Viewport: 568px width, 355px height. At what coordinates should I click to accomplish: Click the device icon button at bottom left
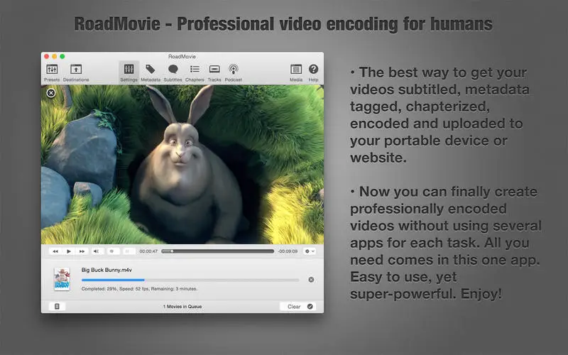point(57,307)
